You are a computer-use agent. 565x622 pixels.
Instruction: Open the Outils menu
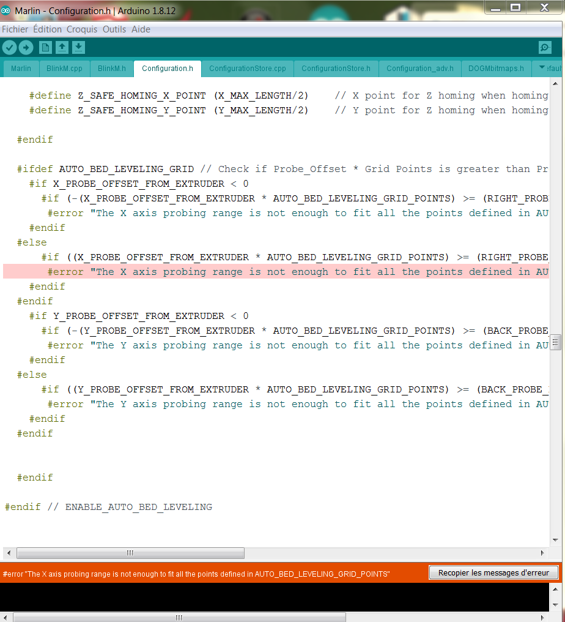[114, 29]
